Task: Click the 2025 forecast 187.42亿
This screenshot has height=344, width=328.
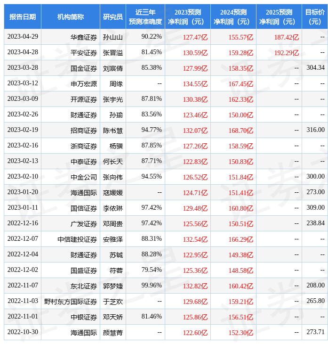Action: coord(287,37)
